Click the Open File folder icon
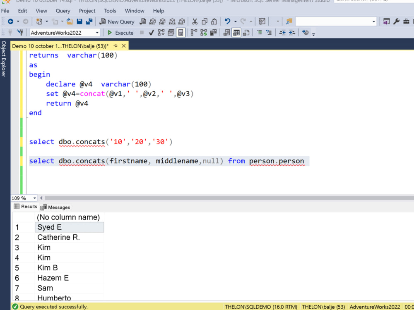 click(70, 21)
